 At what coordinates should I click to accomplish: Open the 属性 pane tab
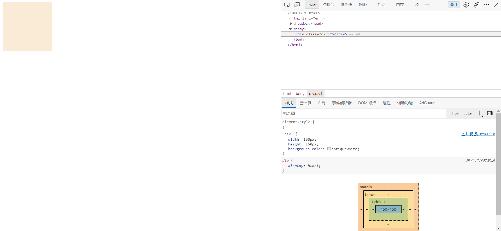click(x=386, y=103)
